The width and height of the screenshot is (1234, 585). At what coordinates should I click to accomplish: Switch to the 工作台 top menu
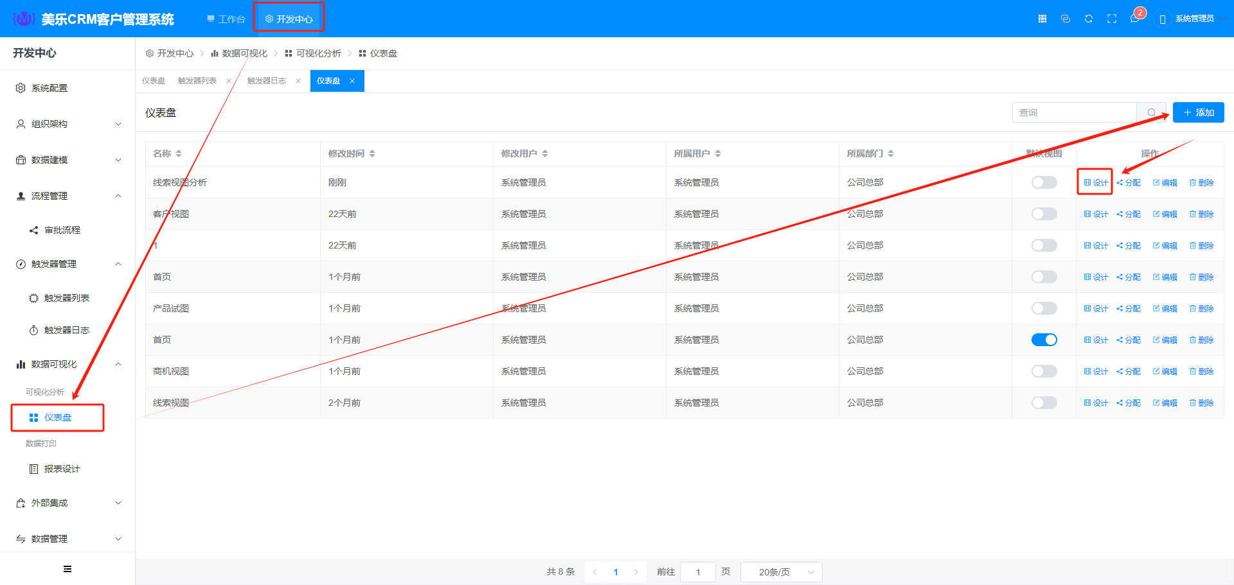226,19
